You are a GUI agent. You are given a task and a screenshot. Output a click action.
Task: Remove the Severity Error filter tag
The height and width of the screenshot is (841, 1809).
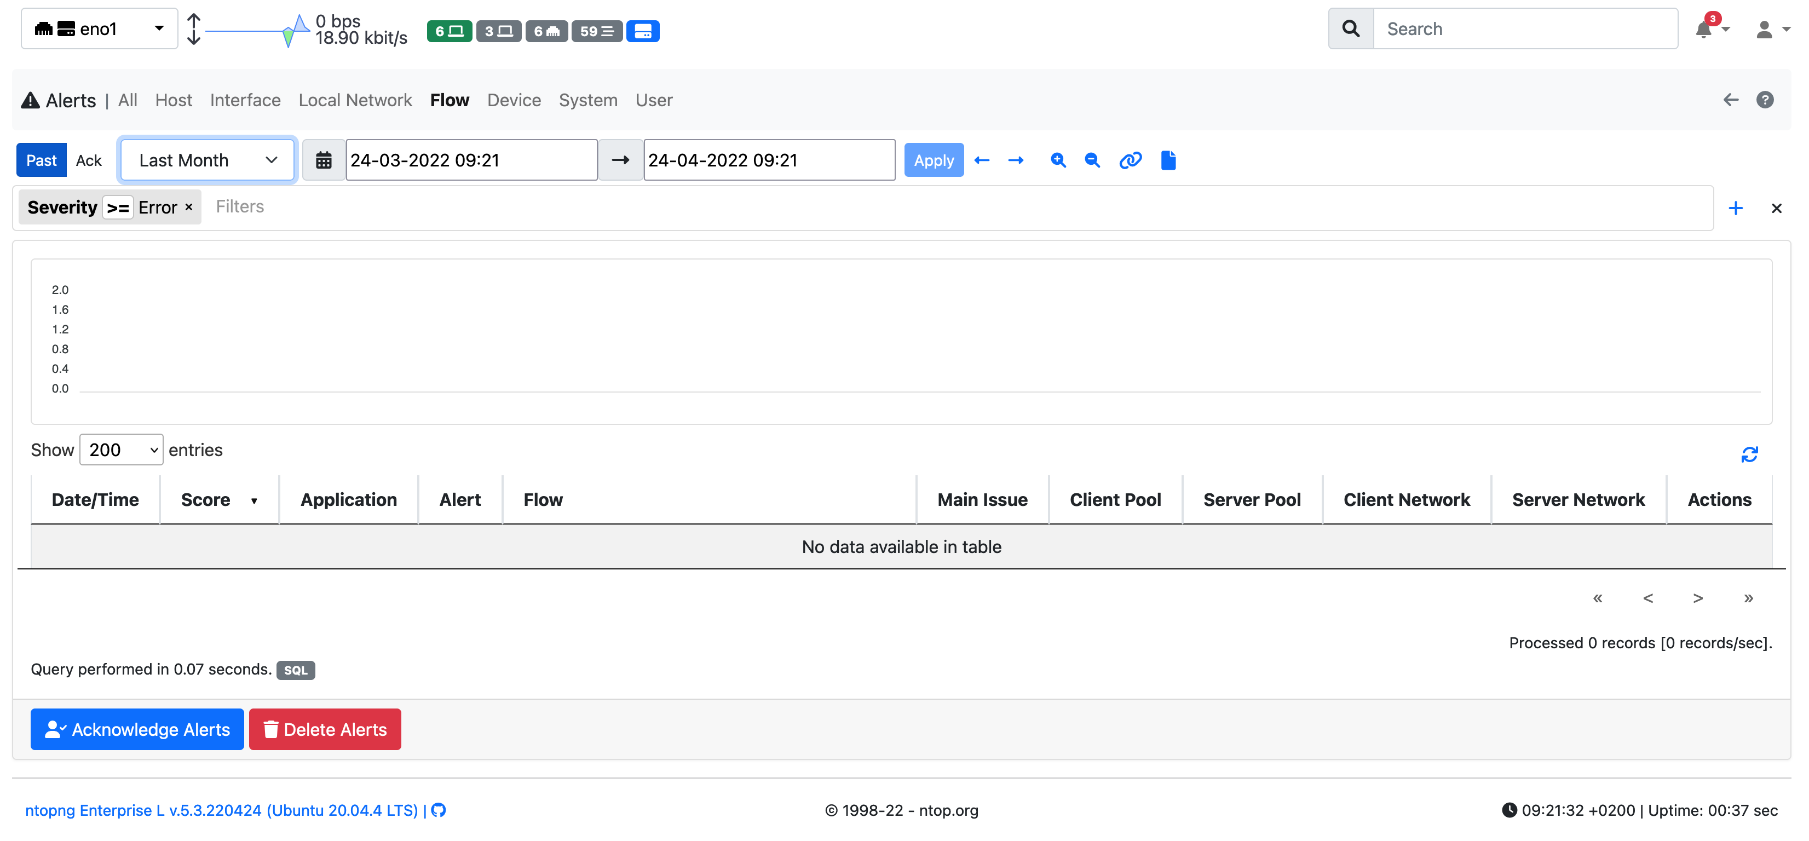188,207
